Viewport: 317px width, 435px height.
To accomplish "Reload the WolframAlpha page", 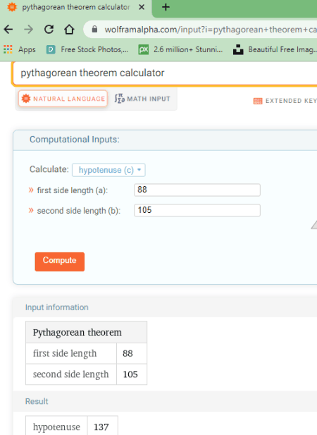I will [49, 29].
